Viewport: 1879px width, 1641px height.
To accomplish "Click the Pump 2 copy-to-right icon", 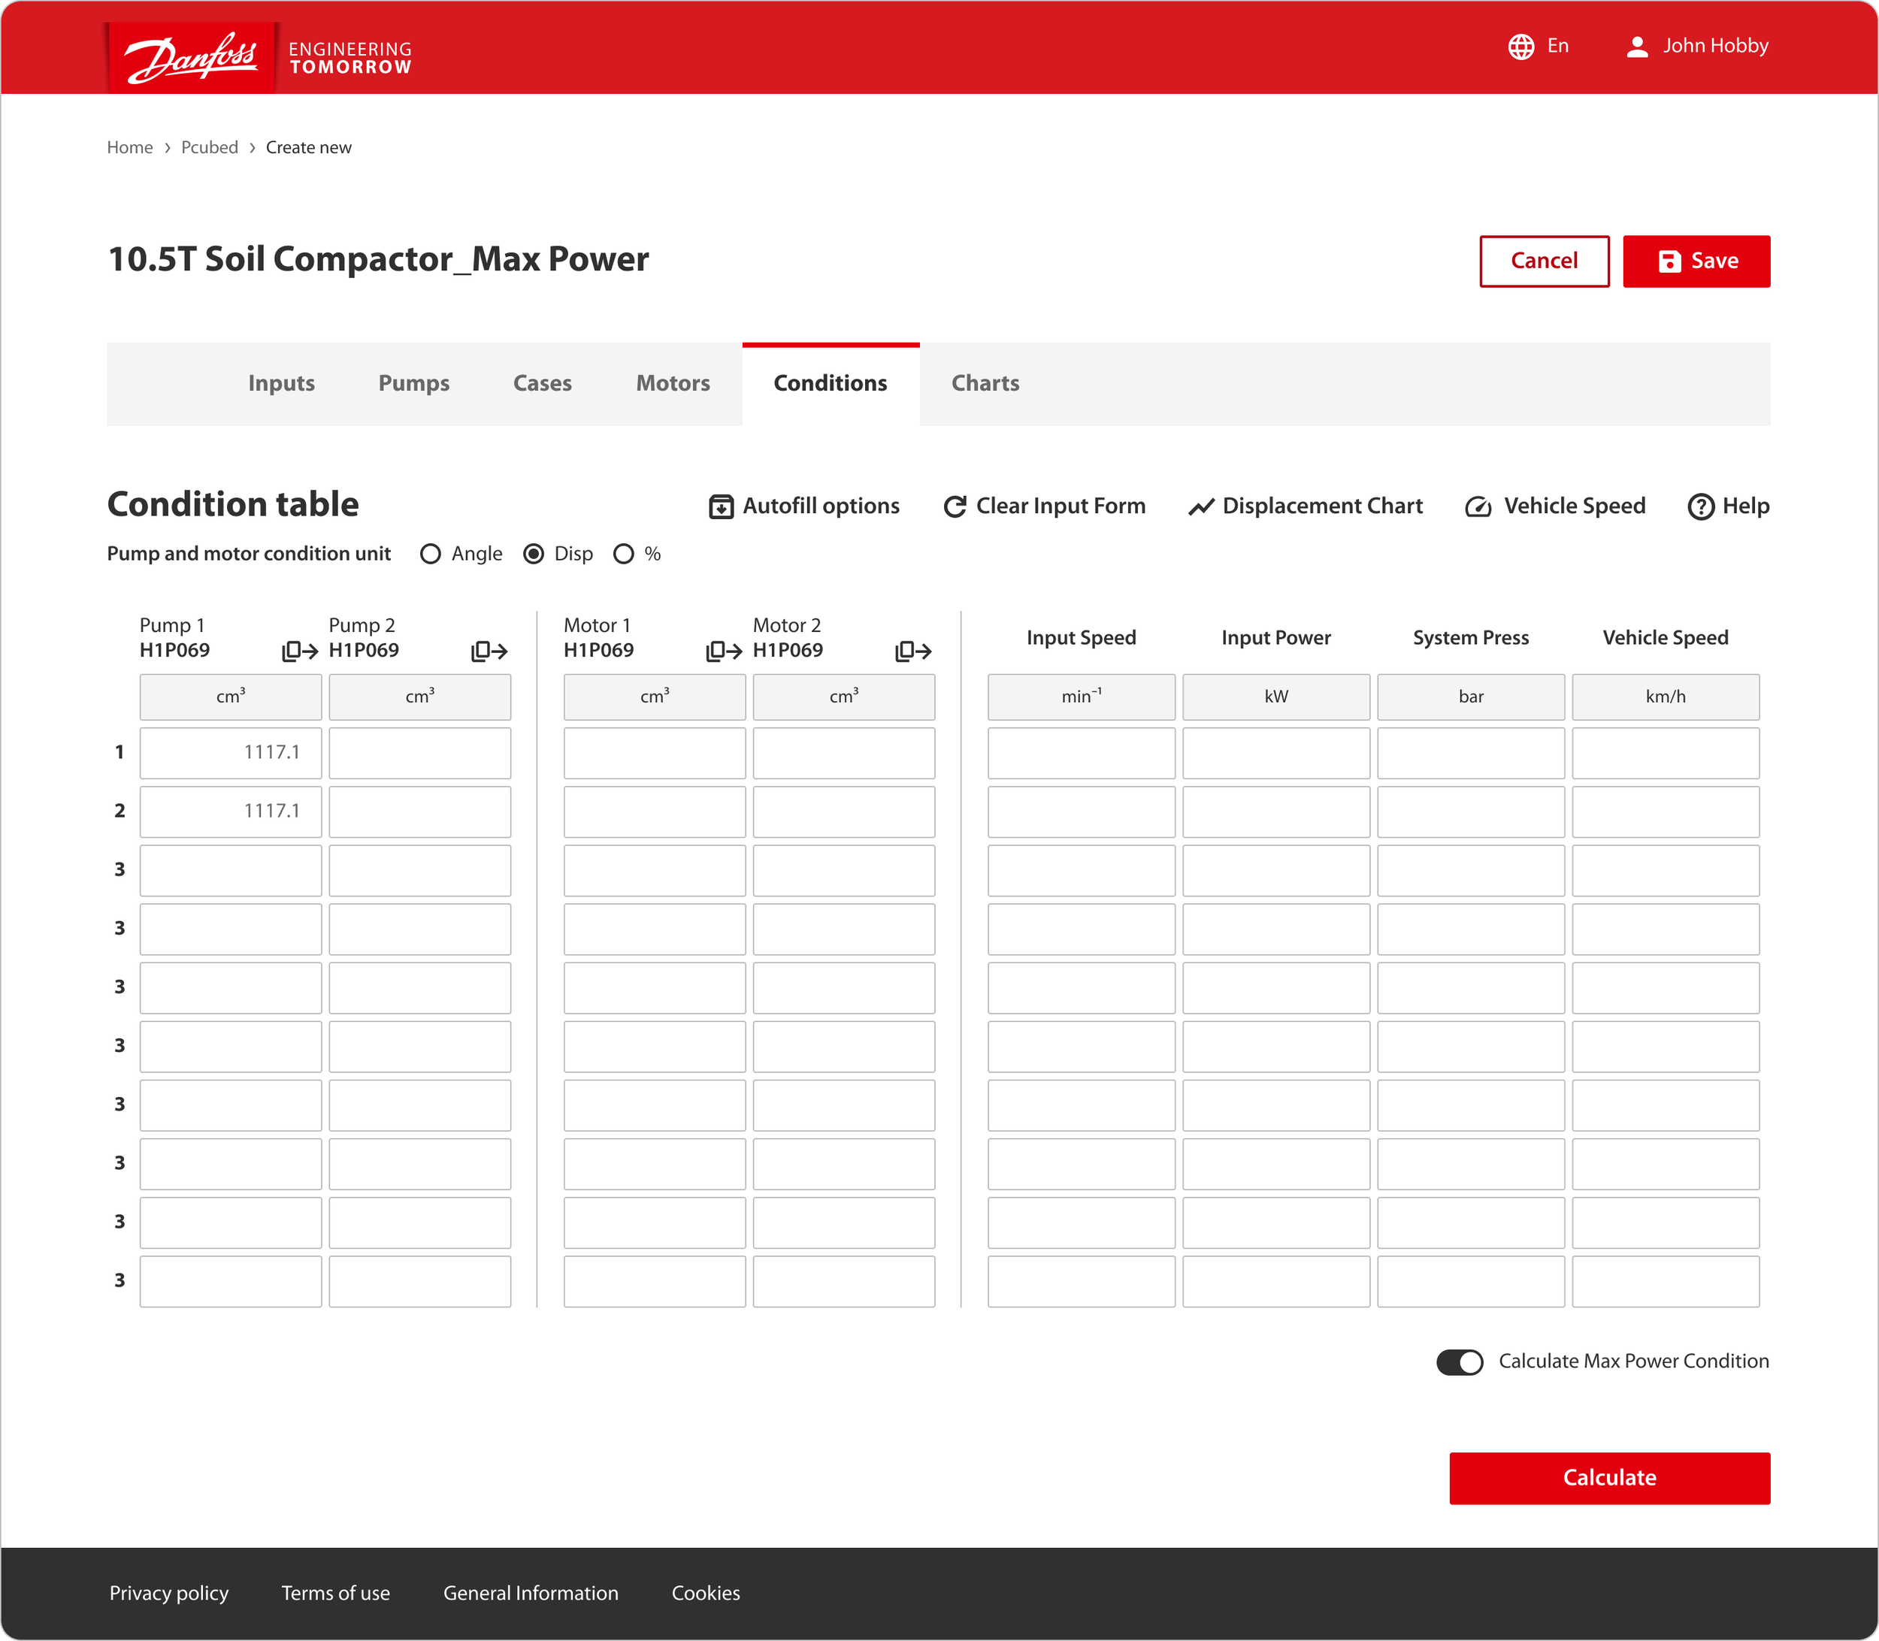I will [489, 651].
